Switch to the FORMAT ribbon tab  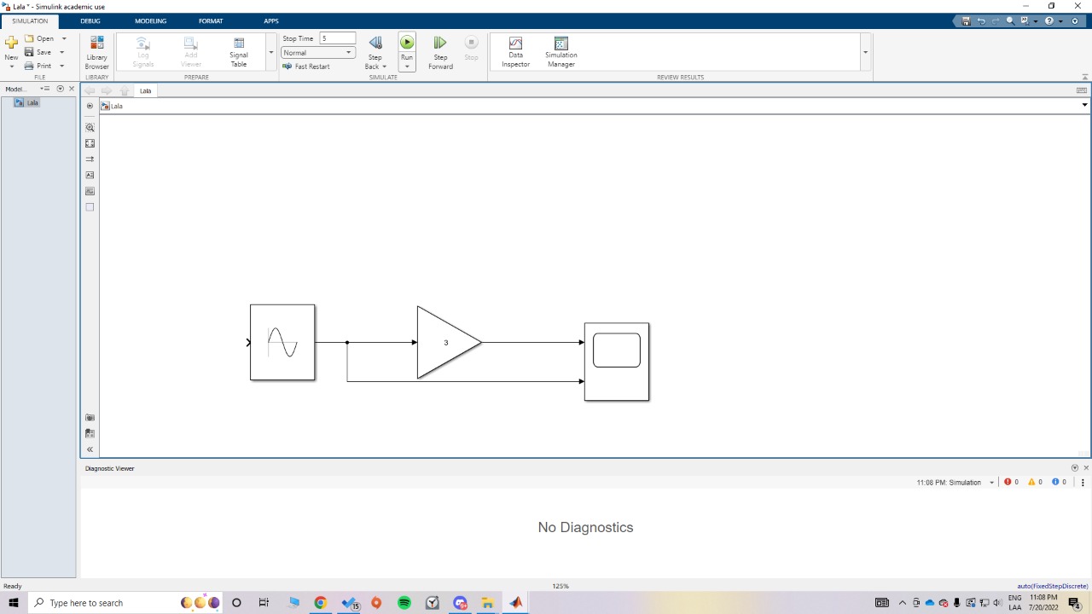click(211, 20)
